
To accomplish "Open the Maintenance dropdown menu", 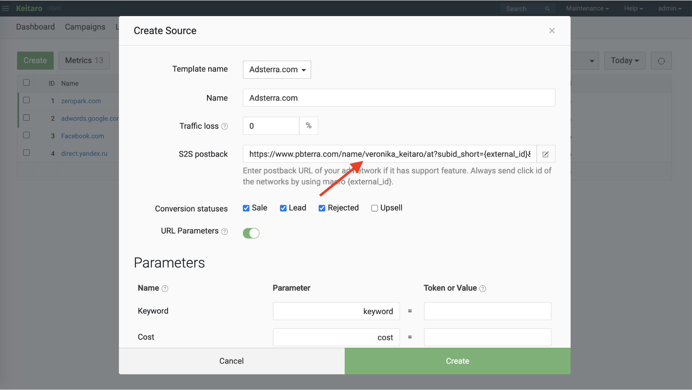I will pyautogui.click(x=587, y=8).
